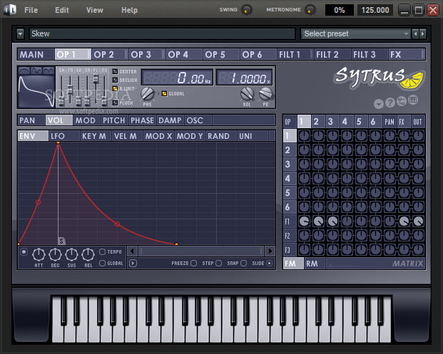Viewport: 443px width, 354px height.
Task: Select the second waveform shape preset icon
Action: pos(36,71)
